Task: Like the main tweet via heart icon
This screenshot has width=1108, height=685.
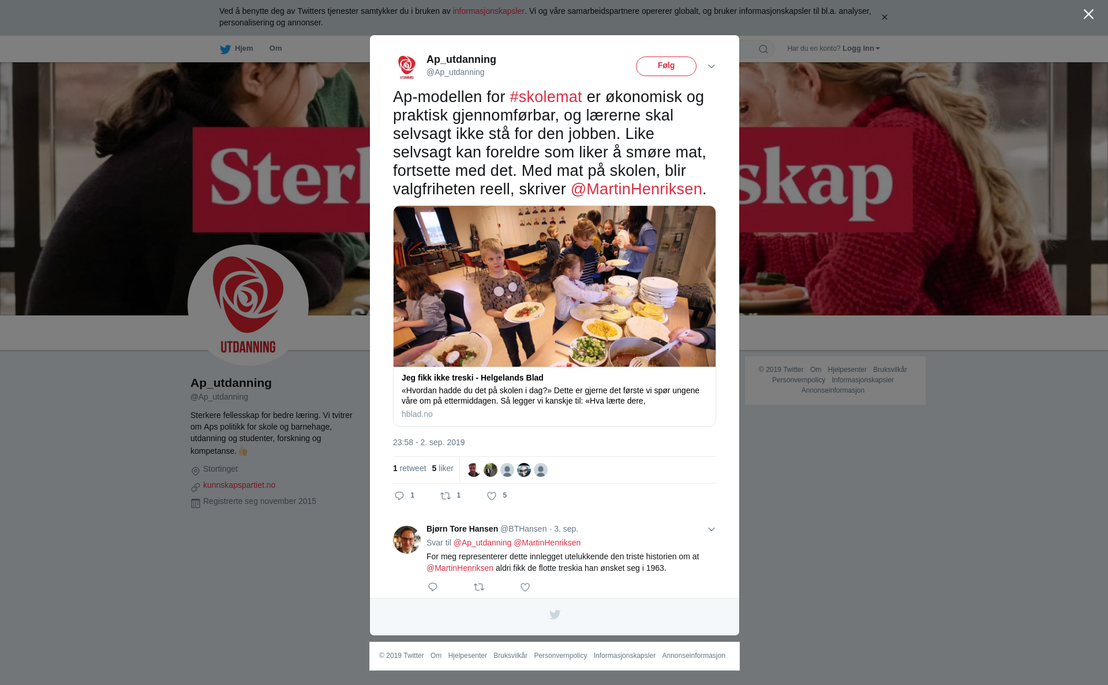Action: pos(492,496)
